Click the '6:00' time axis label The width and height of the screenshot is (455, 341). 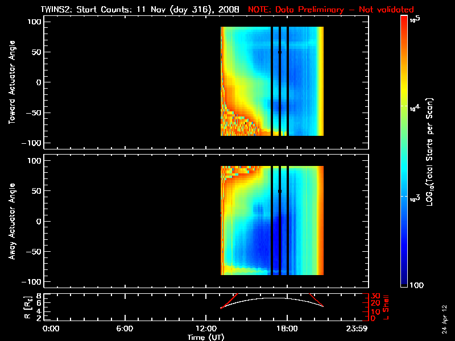pos(125,328)
